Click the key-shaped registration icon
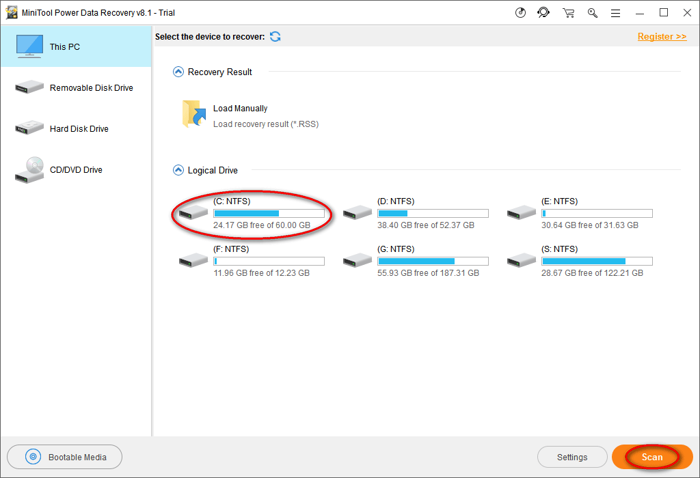This screenshot has width=700, height=478. click(x=593, y=12)
